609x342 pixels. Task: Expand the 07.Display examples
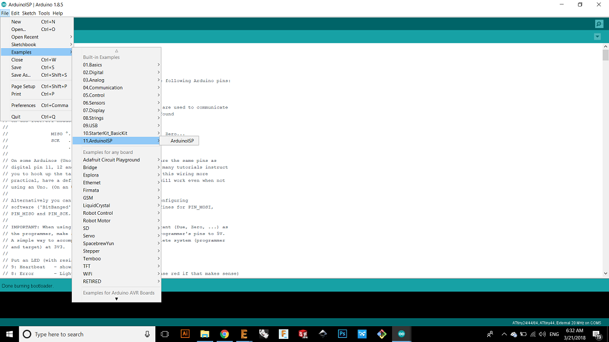[116, 110]
